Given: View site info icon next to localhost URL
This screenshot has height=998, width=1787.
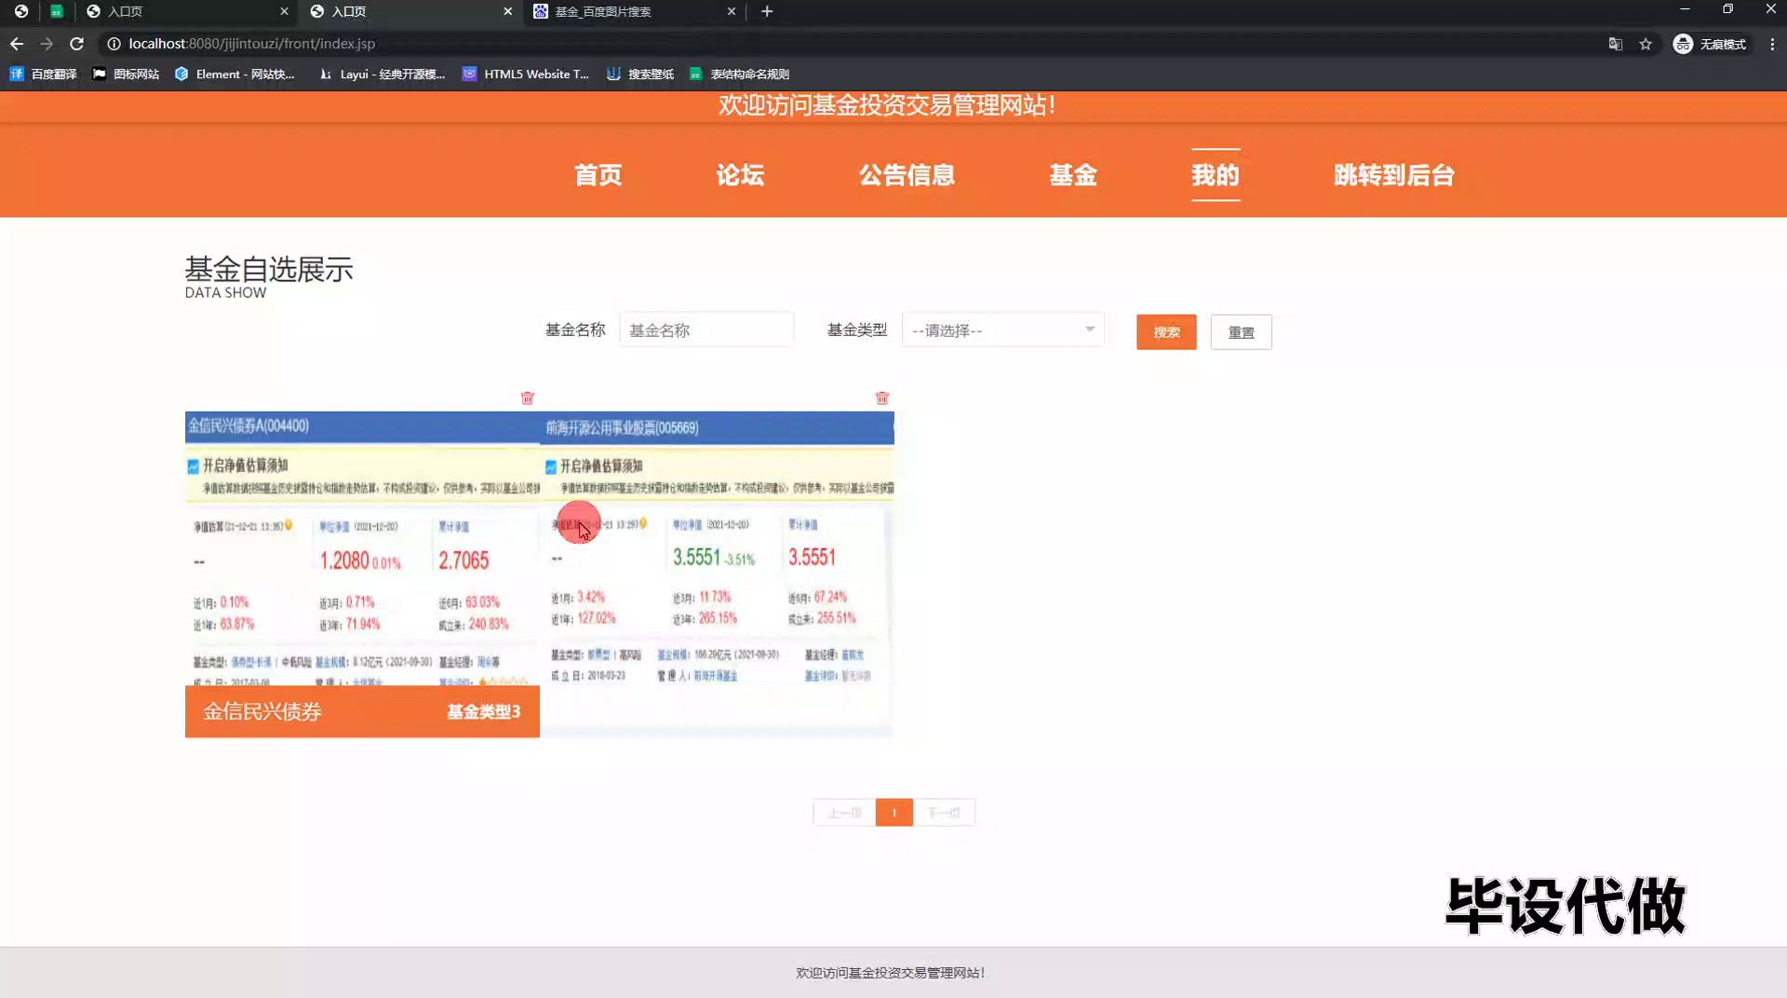Looking at the screenshot, I should coord(114,44).
